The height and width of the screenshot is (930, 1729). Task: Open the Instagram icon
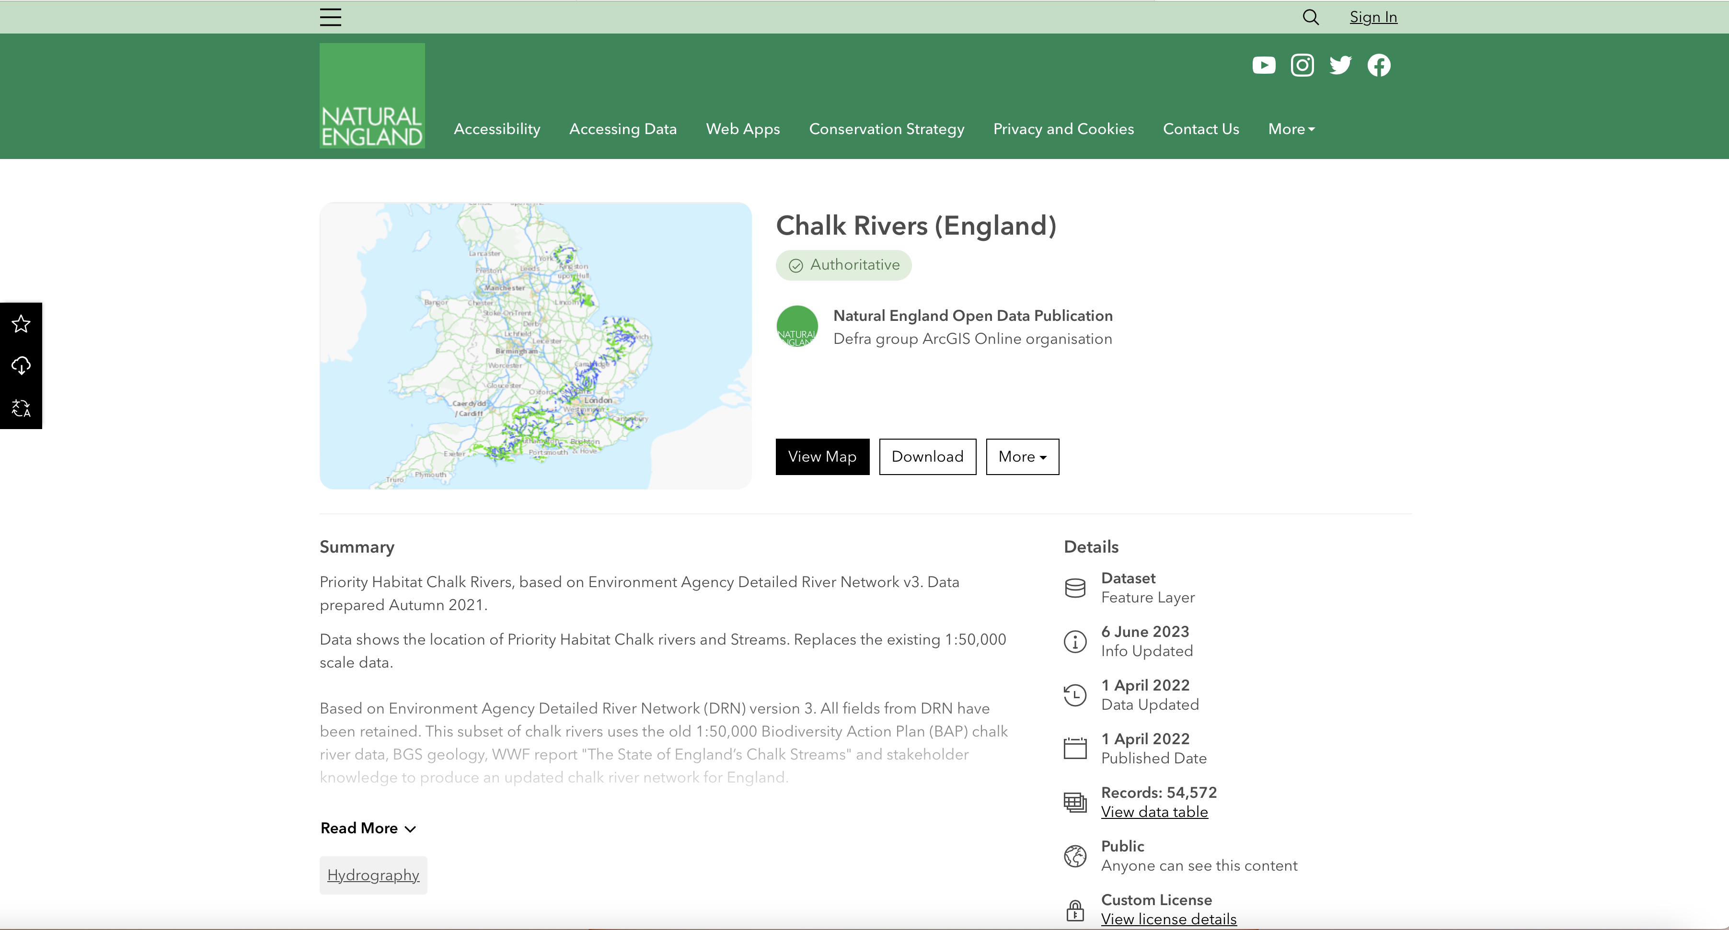pos(1302,64)
